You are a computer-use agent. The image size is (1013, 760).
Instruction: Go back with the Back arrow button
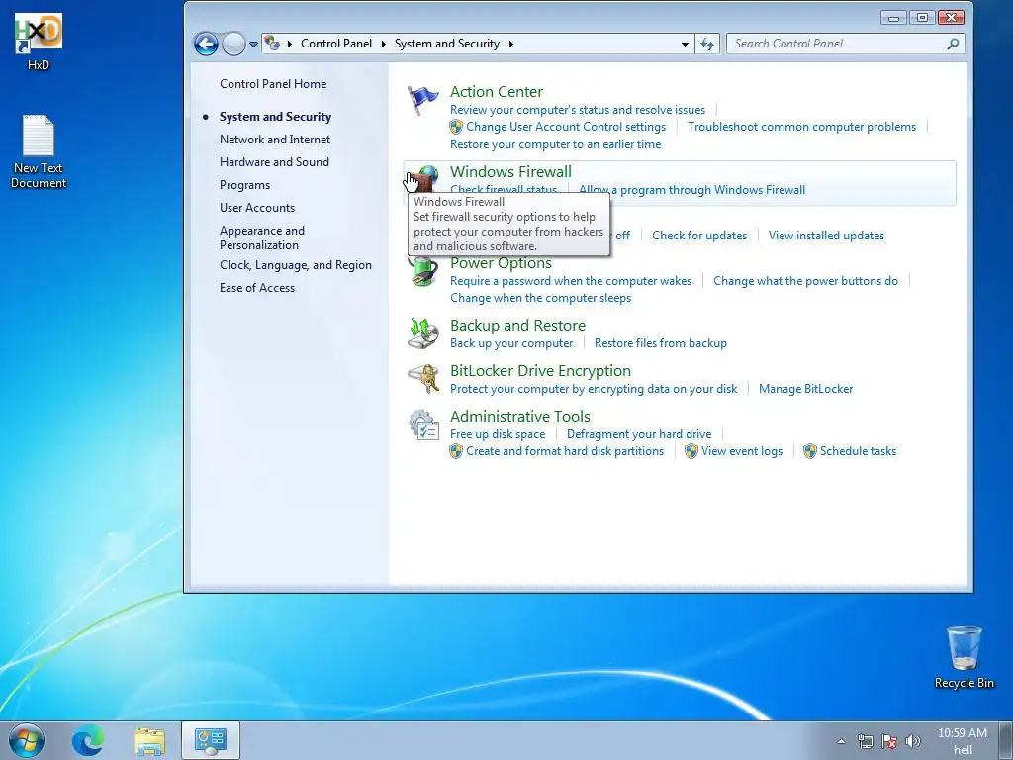pyautogui.click(x=206, y=44)
